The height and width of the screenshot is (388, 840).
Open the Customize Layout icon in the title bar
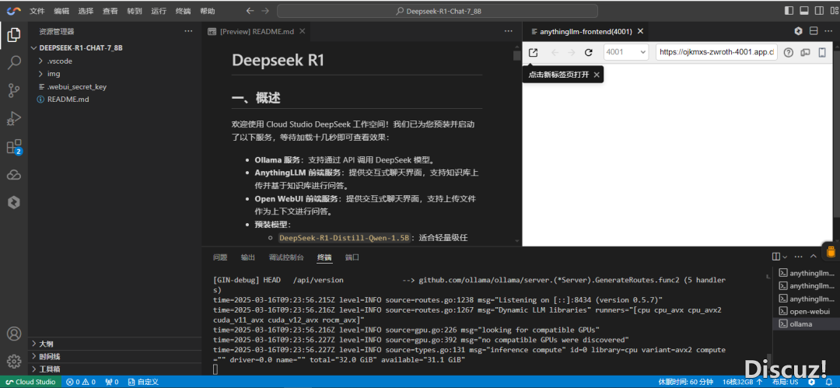pos(832,11)
